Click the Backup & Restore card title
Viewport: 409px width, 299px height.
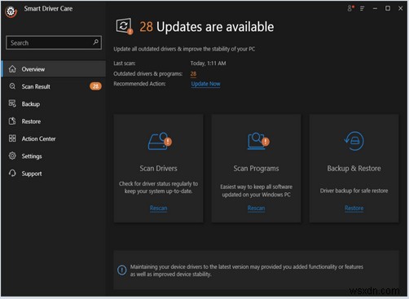coord(354,169)
